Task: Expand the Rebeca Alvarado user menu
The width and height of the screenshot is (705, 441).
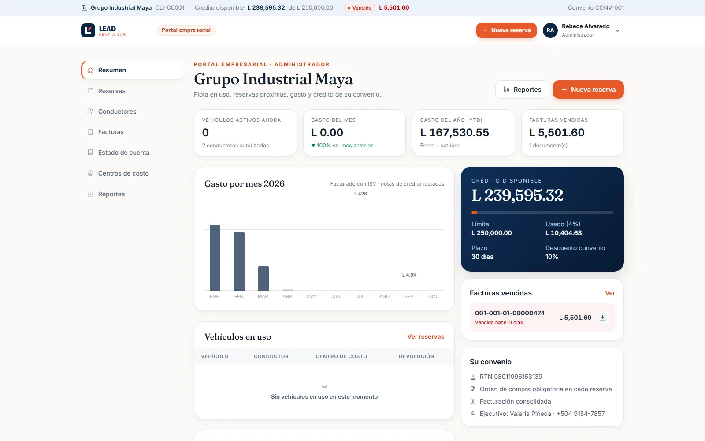Action: coord(617,31)
